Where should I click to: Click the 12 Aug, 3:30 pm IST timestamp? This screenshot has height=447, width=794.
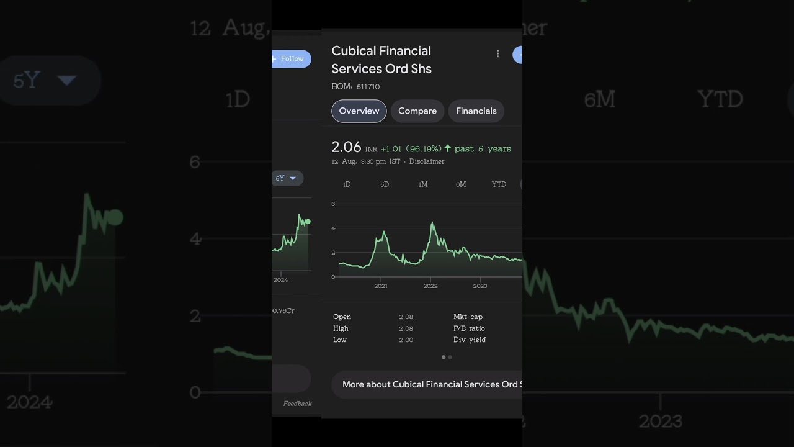[x=366, y=161]
